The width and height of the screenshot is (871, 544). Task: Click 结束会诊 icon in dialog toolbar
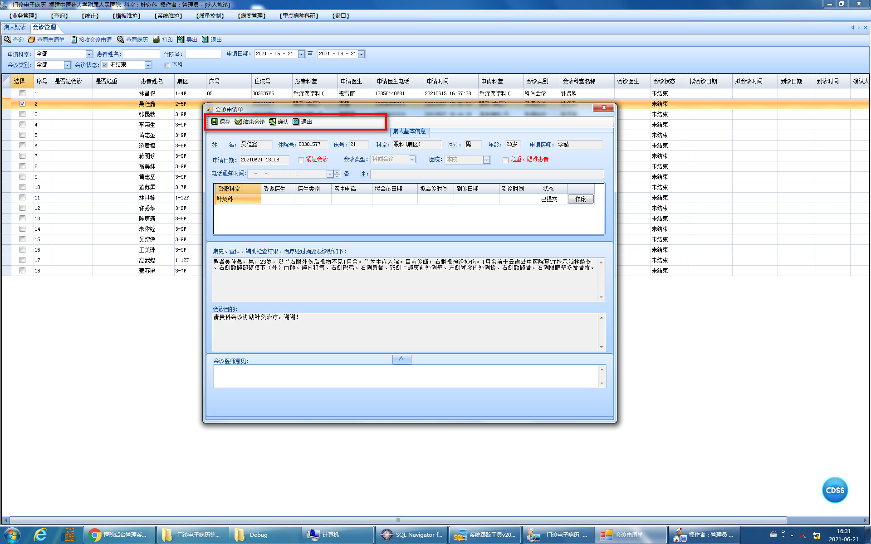pos(238,121)
